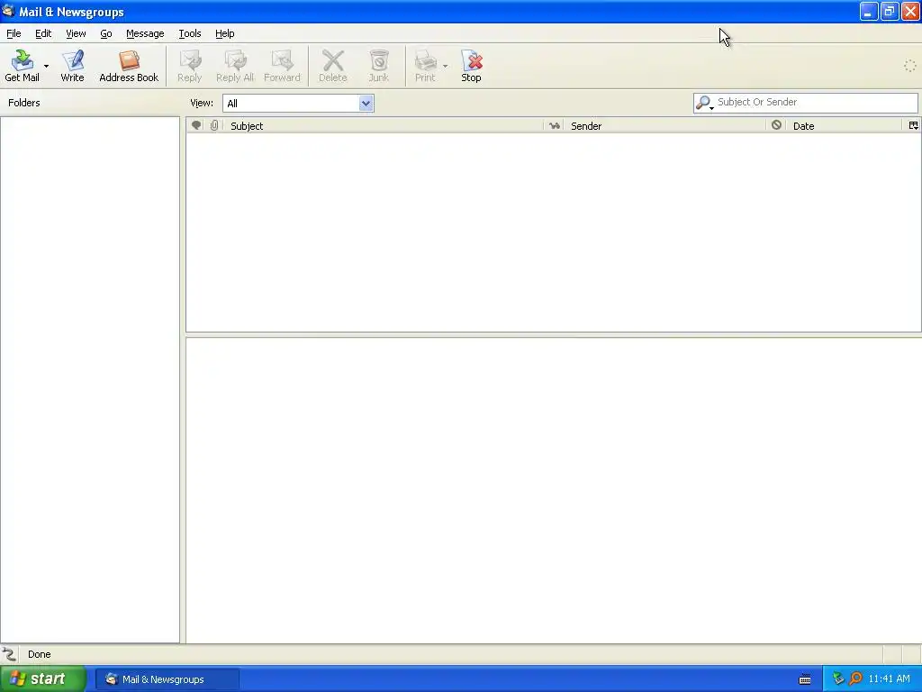
Task: Open the Tools menu
Action: (x=190, y=33)
